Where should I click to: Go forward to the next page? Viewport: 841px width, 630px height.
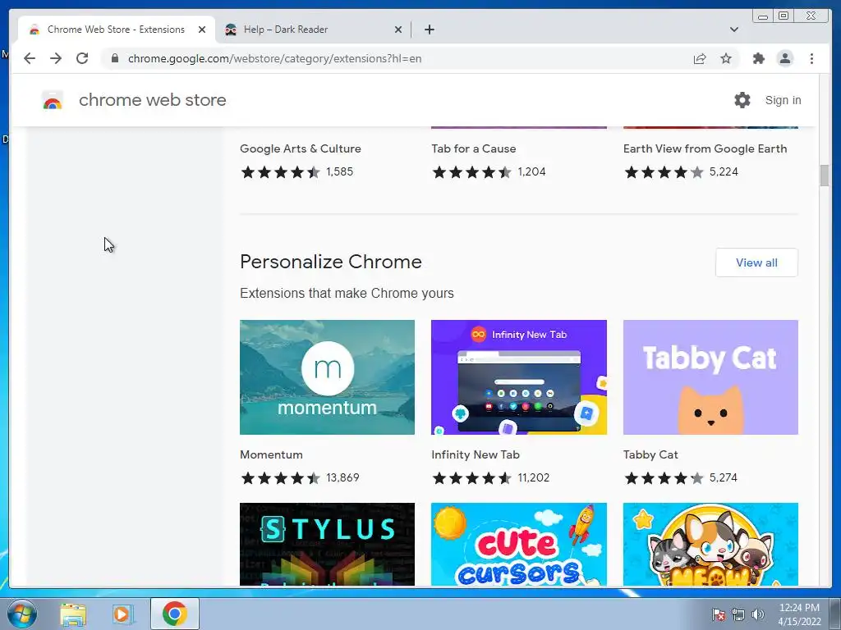tap(56, 58)
